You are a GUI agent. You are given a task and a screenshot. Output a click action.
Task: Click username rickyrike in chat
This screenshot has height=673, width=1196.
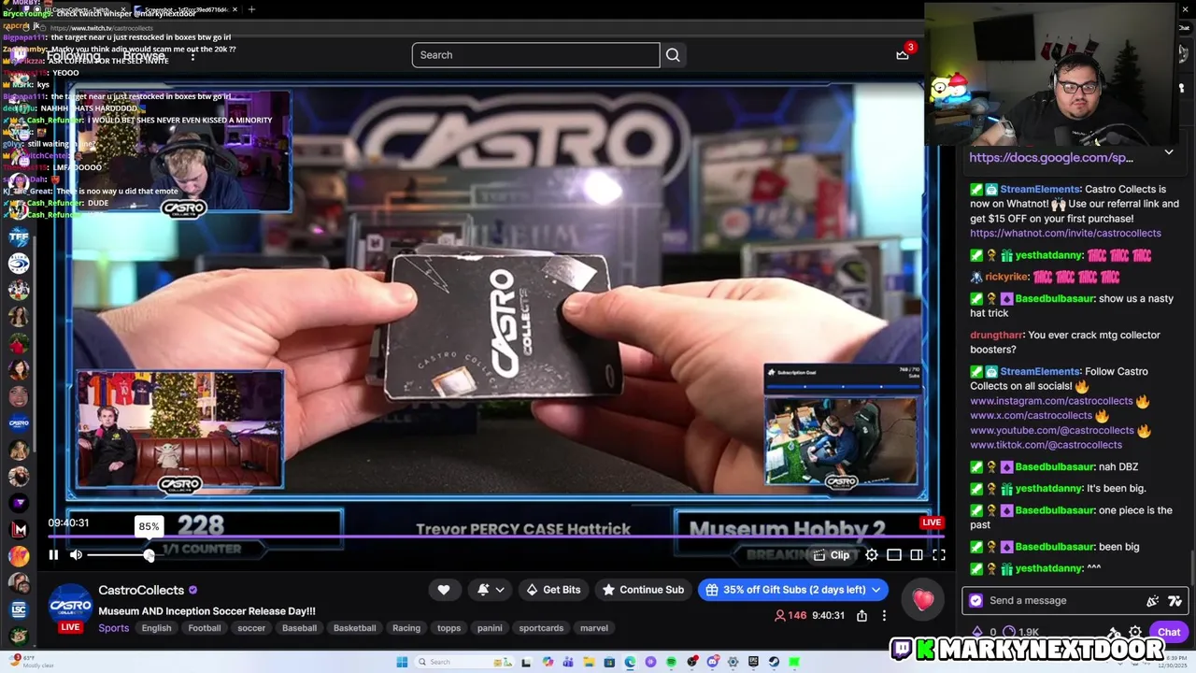click(1005, 277)
